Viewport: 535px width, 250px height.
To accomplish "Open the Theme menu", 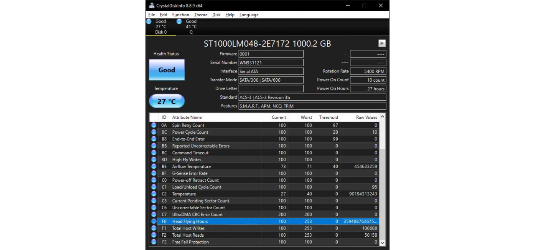I will (x=201, y=15).
